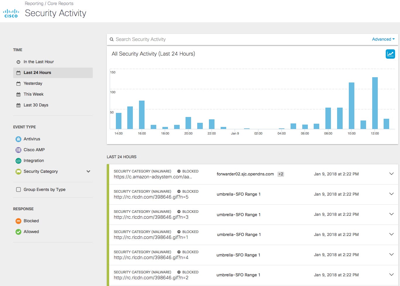Select the Last 30 Days time filter

pyautogui.click(x=36, y=105)
